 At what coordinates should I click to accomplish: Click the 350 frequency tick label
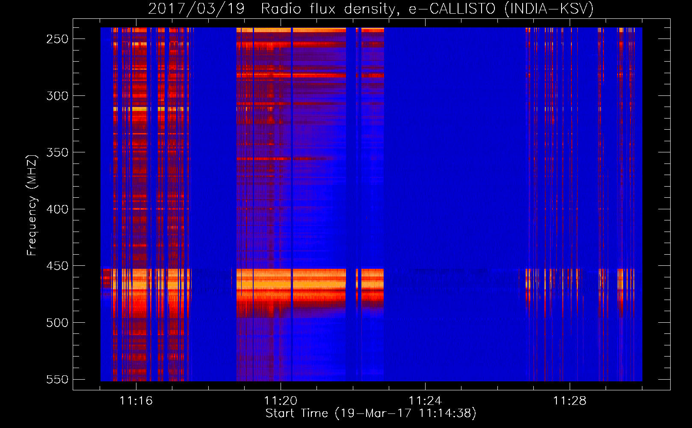tap(57, 152)
